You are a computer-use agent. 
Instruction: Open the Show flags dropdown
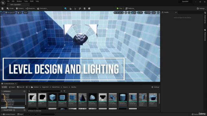26,13
